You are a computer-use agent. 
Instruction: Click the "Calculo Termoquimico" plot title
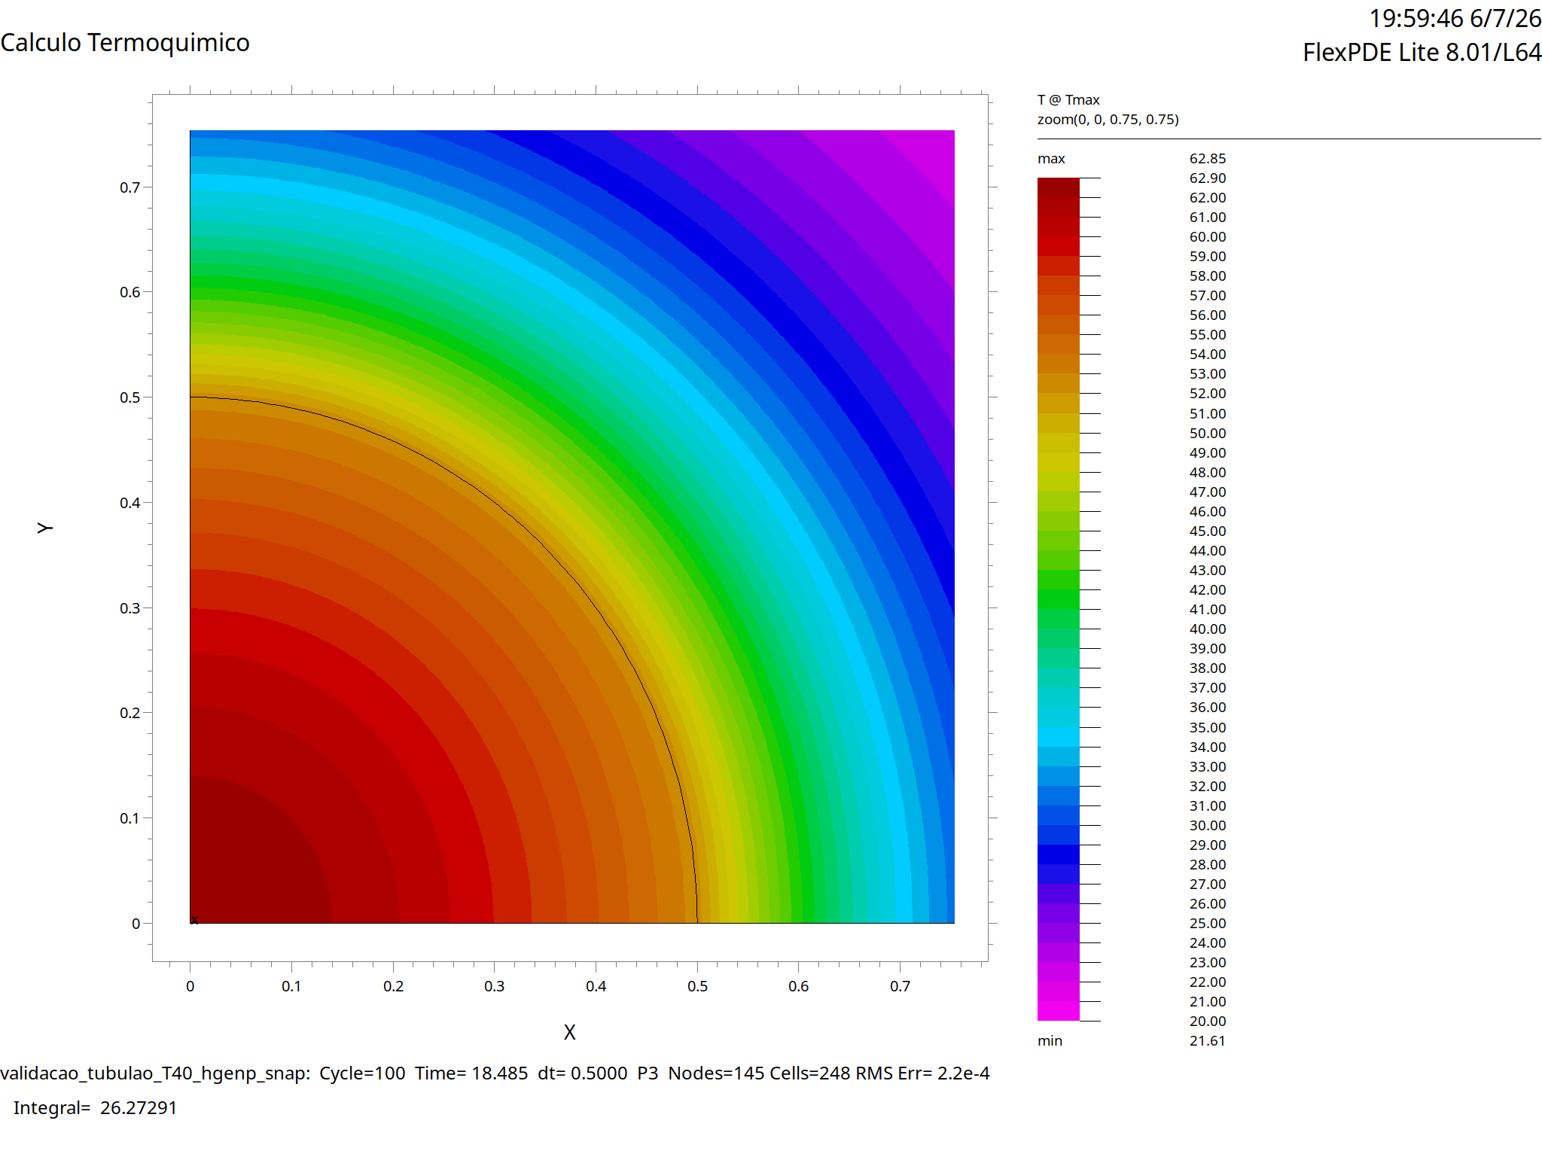125,43
